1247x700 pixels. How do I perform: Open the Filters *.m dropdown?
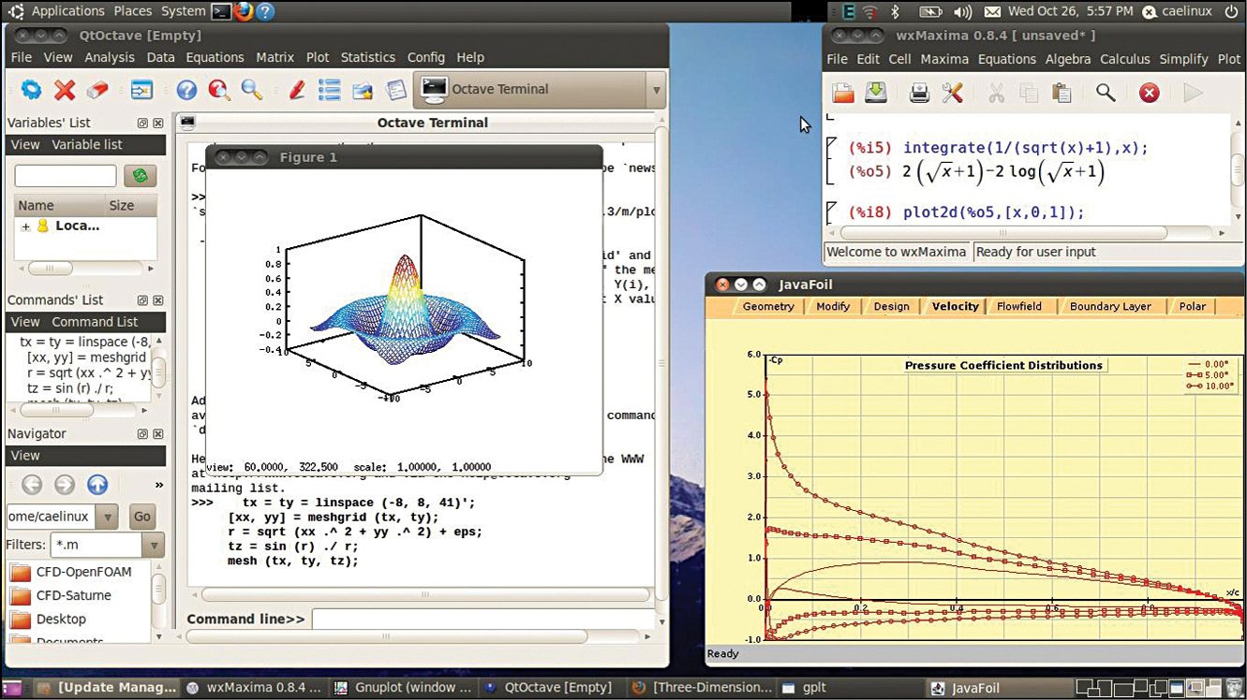[153, 545]
